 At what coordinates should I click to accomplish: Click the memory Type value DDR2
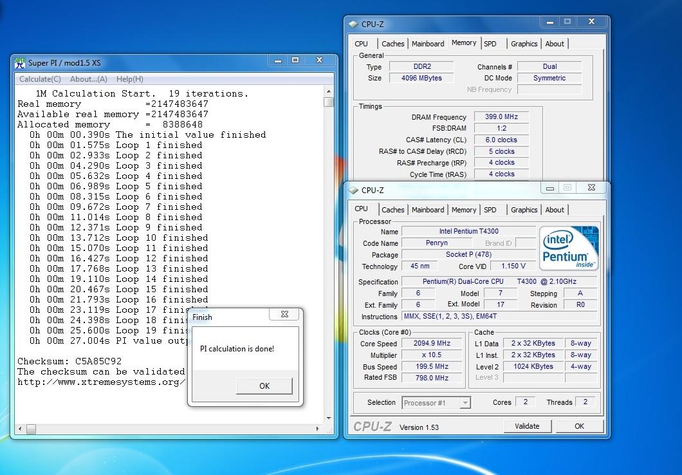(x=422, y=66)
